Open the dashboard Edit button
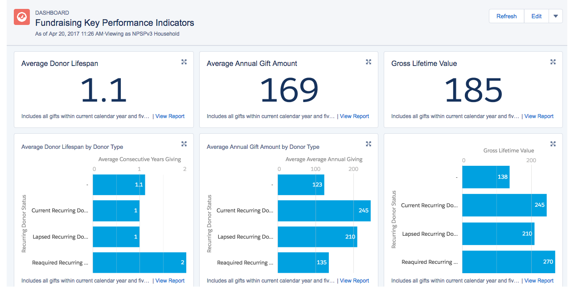 (536, 16)
